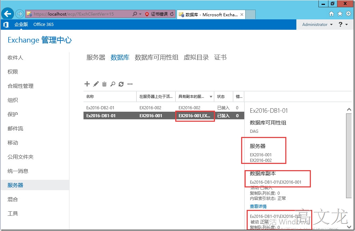Click the 查看详情 link
Viewport: 355px width, 231px height.
pyautogui.click(x=258, y=206)
